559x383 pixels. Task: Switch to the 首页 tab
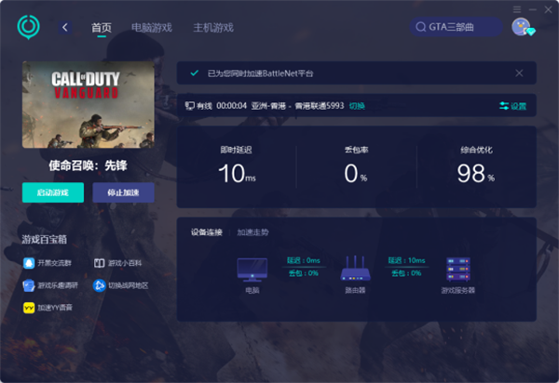102,28
